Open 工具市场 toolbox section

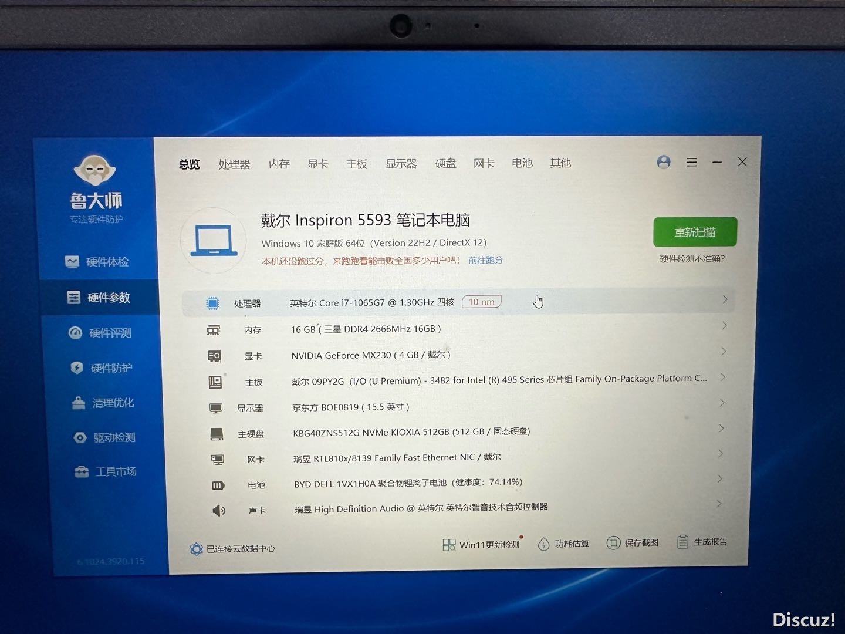point(106,471)
